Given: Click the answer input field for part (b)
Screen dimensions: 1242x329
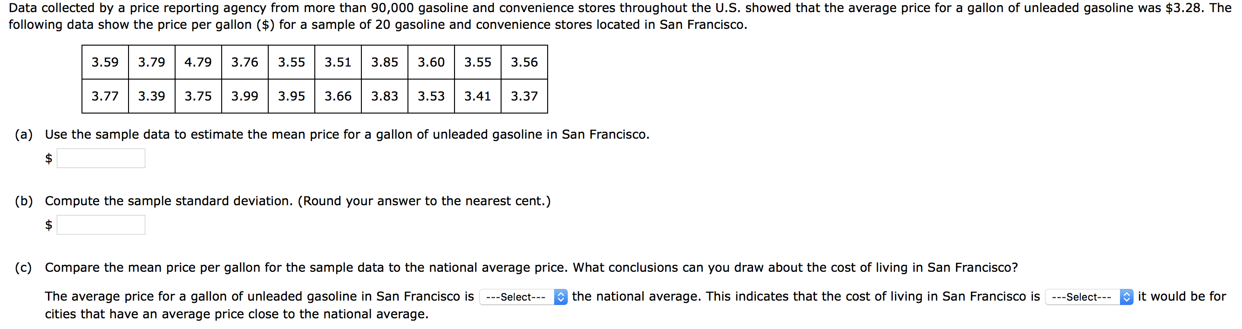Looking at the screenshot, I should 101,224.
